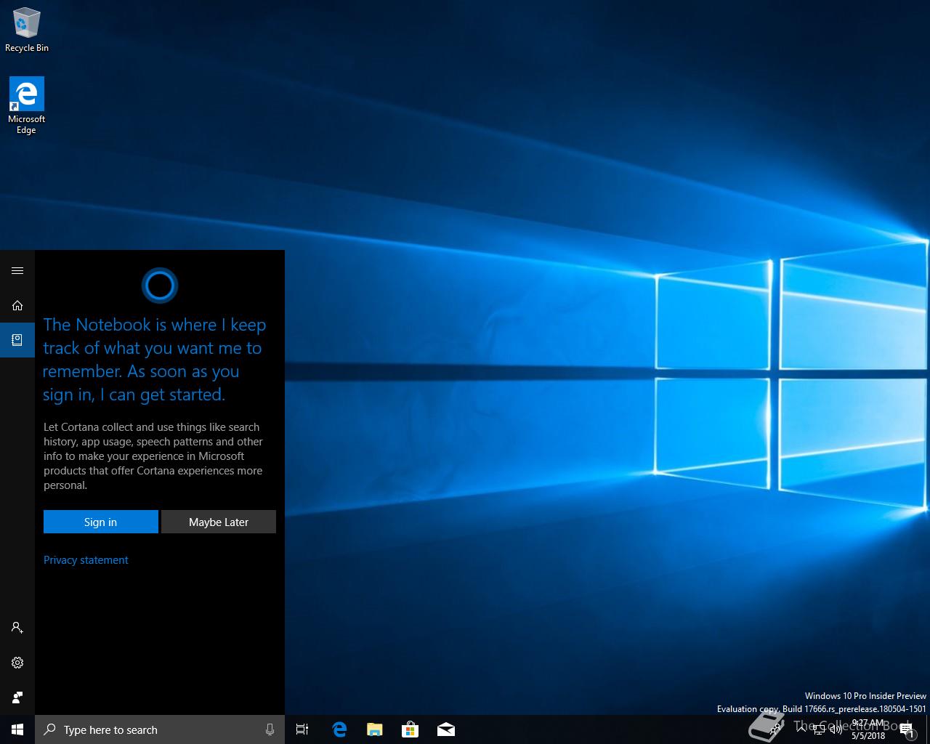This screenshot has height=744, width=930.
Task: Open the Privacy statement link
Action: pos(86,560)
